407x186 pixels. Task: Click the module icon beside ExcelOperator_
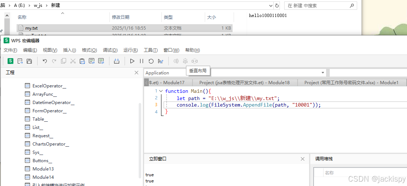click(27, 86)
